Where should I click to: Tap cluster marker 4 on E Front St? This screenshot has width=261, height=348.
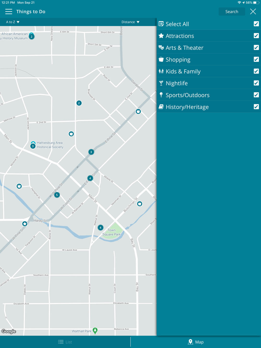90,178
